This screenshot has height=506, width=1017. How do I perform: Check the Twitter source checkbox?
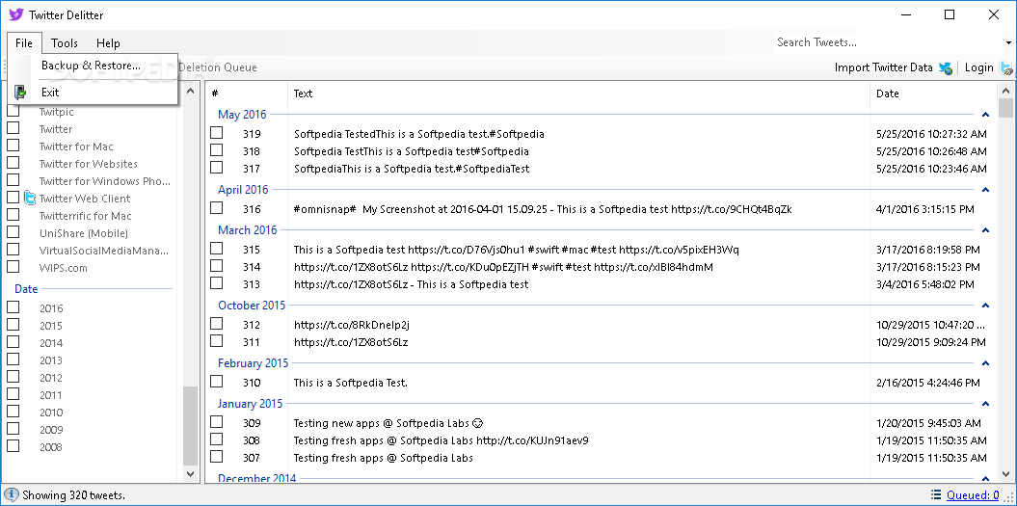13,128
